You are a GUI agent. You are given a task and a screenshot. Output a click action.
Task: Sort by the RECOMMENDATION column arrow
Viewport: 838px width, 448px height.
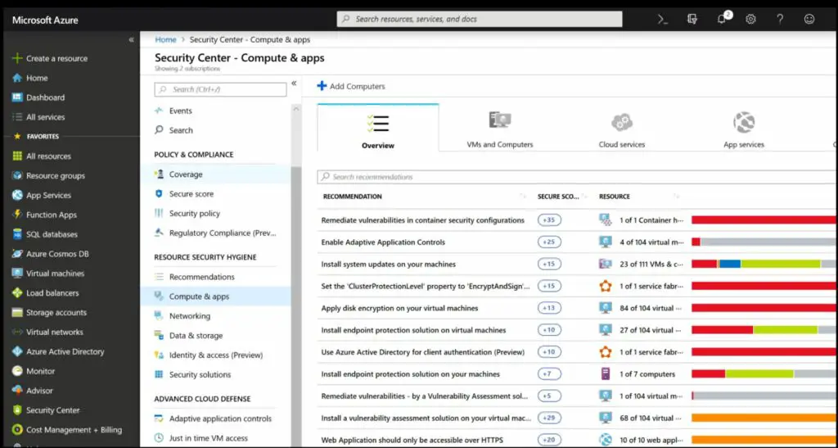(x=523, y=197)
